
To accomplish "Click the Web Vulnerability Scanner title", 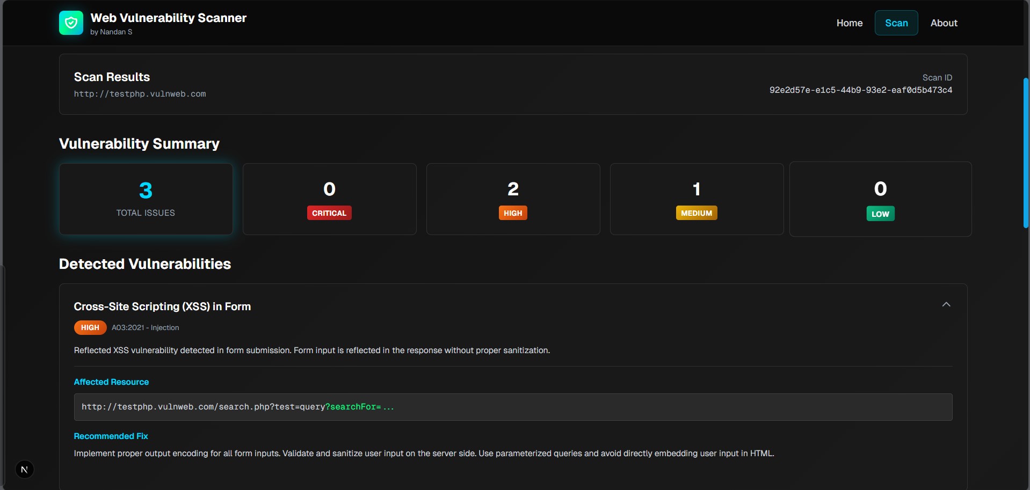I will (169, 18).
